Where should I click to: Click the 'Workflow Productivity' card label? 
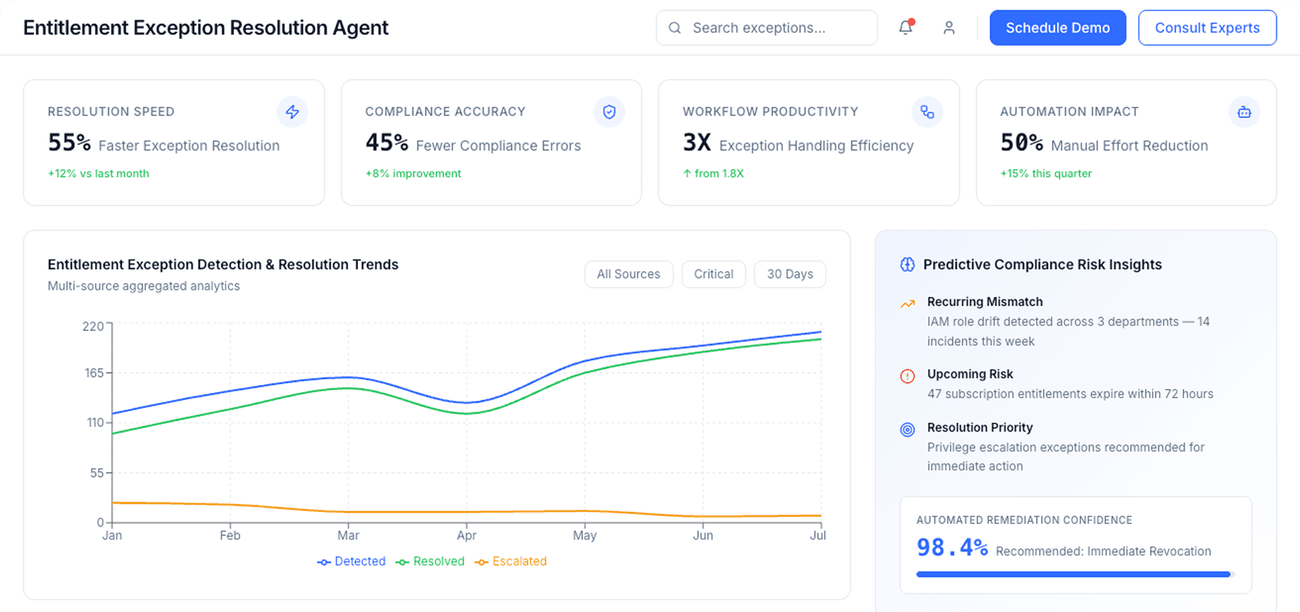(x=770, y=112)
